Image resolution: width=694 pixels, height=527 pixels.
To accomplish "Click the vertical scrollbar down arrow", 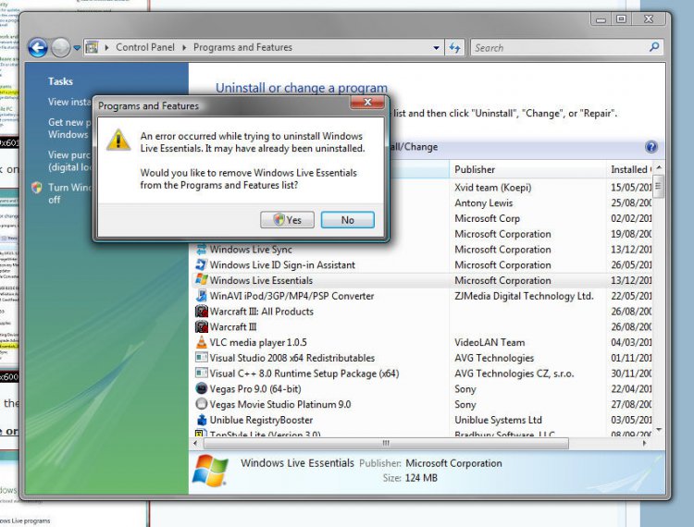I will pyautogui.click(x=659, y=429).
